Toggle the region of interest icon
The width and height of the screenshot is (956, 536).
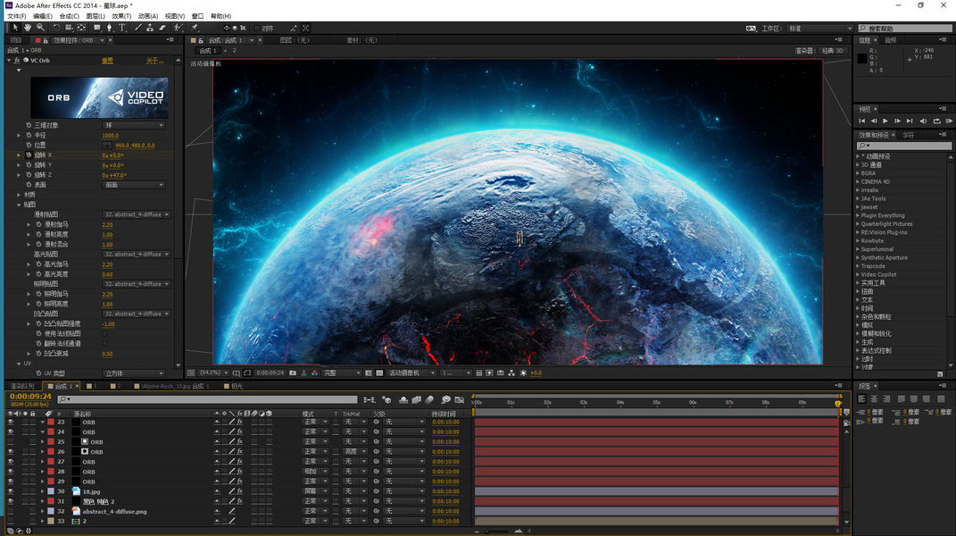(247, 373)
